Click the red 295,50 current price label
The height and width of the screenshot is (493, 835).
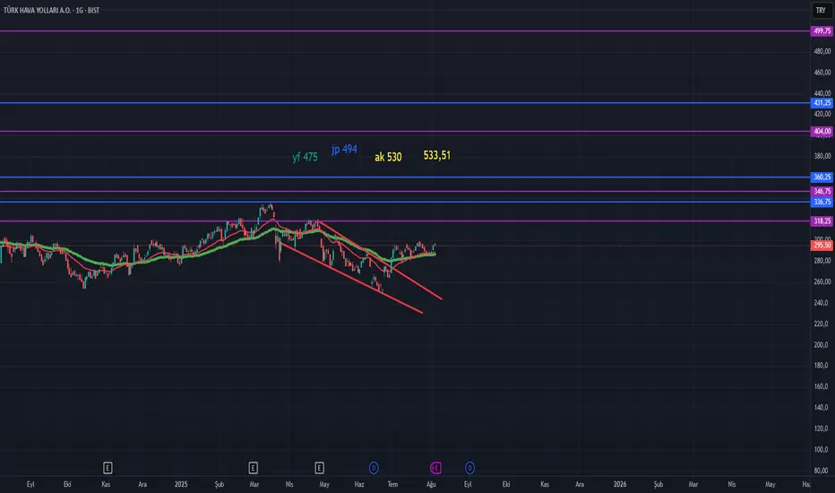(822, 246)
